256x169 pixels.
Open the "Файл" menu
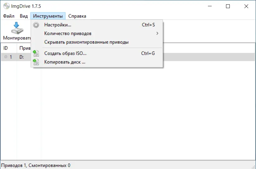9,16
